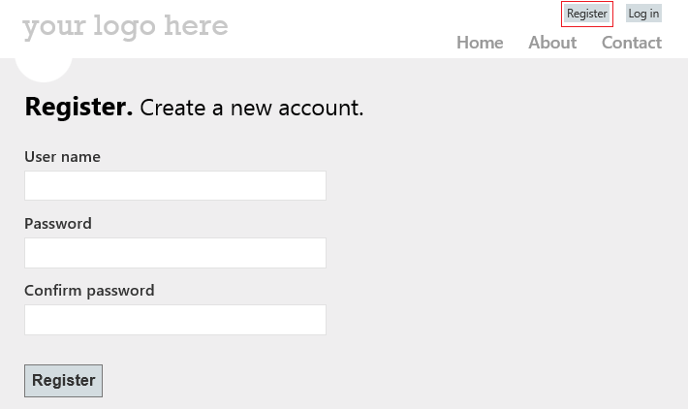Click the "Confirm password" field label

pyautogui.click(x=89, y=290)
